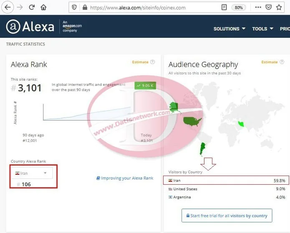
Task: Open the TOOLS dropdown menu
Action: pyautogui.click(x=262, y=29)
